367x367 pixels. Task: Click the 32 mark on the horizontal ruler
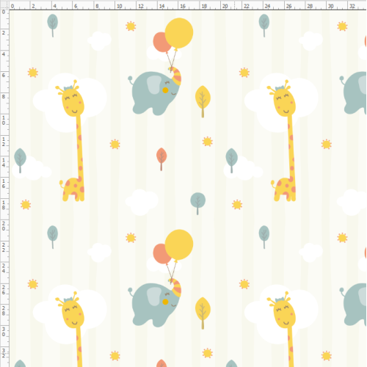[352, 6]
